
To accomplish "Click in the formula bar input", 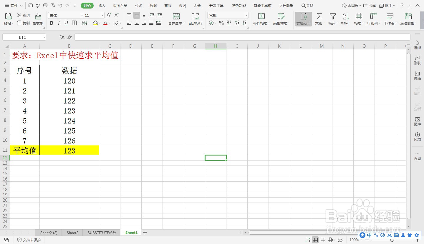I will tap(242, 37).
